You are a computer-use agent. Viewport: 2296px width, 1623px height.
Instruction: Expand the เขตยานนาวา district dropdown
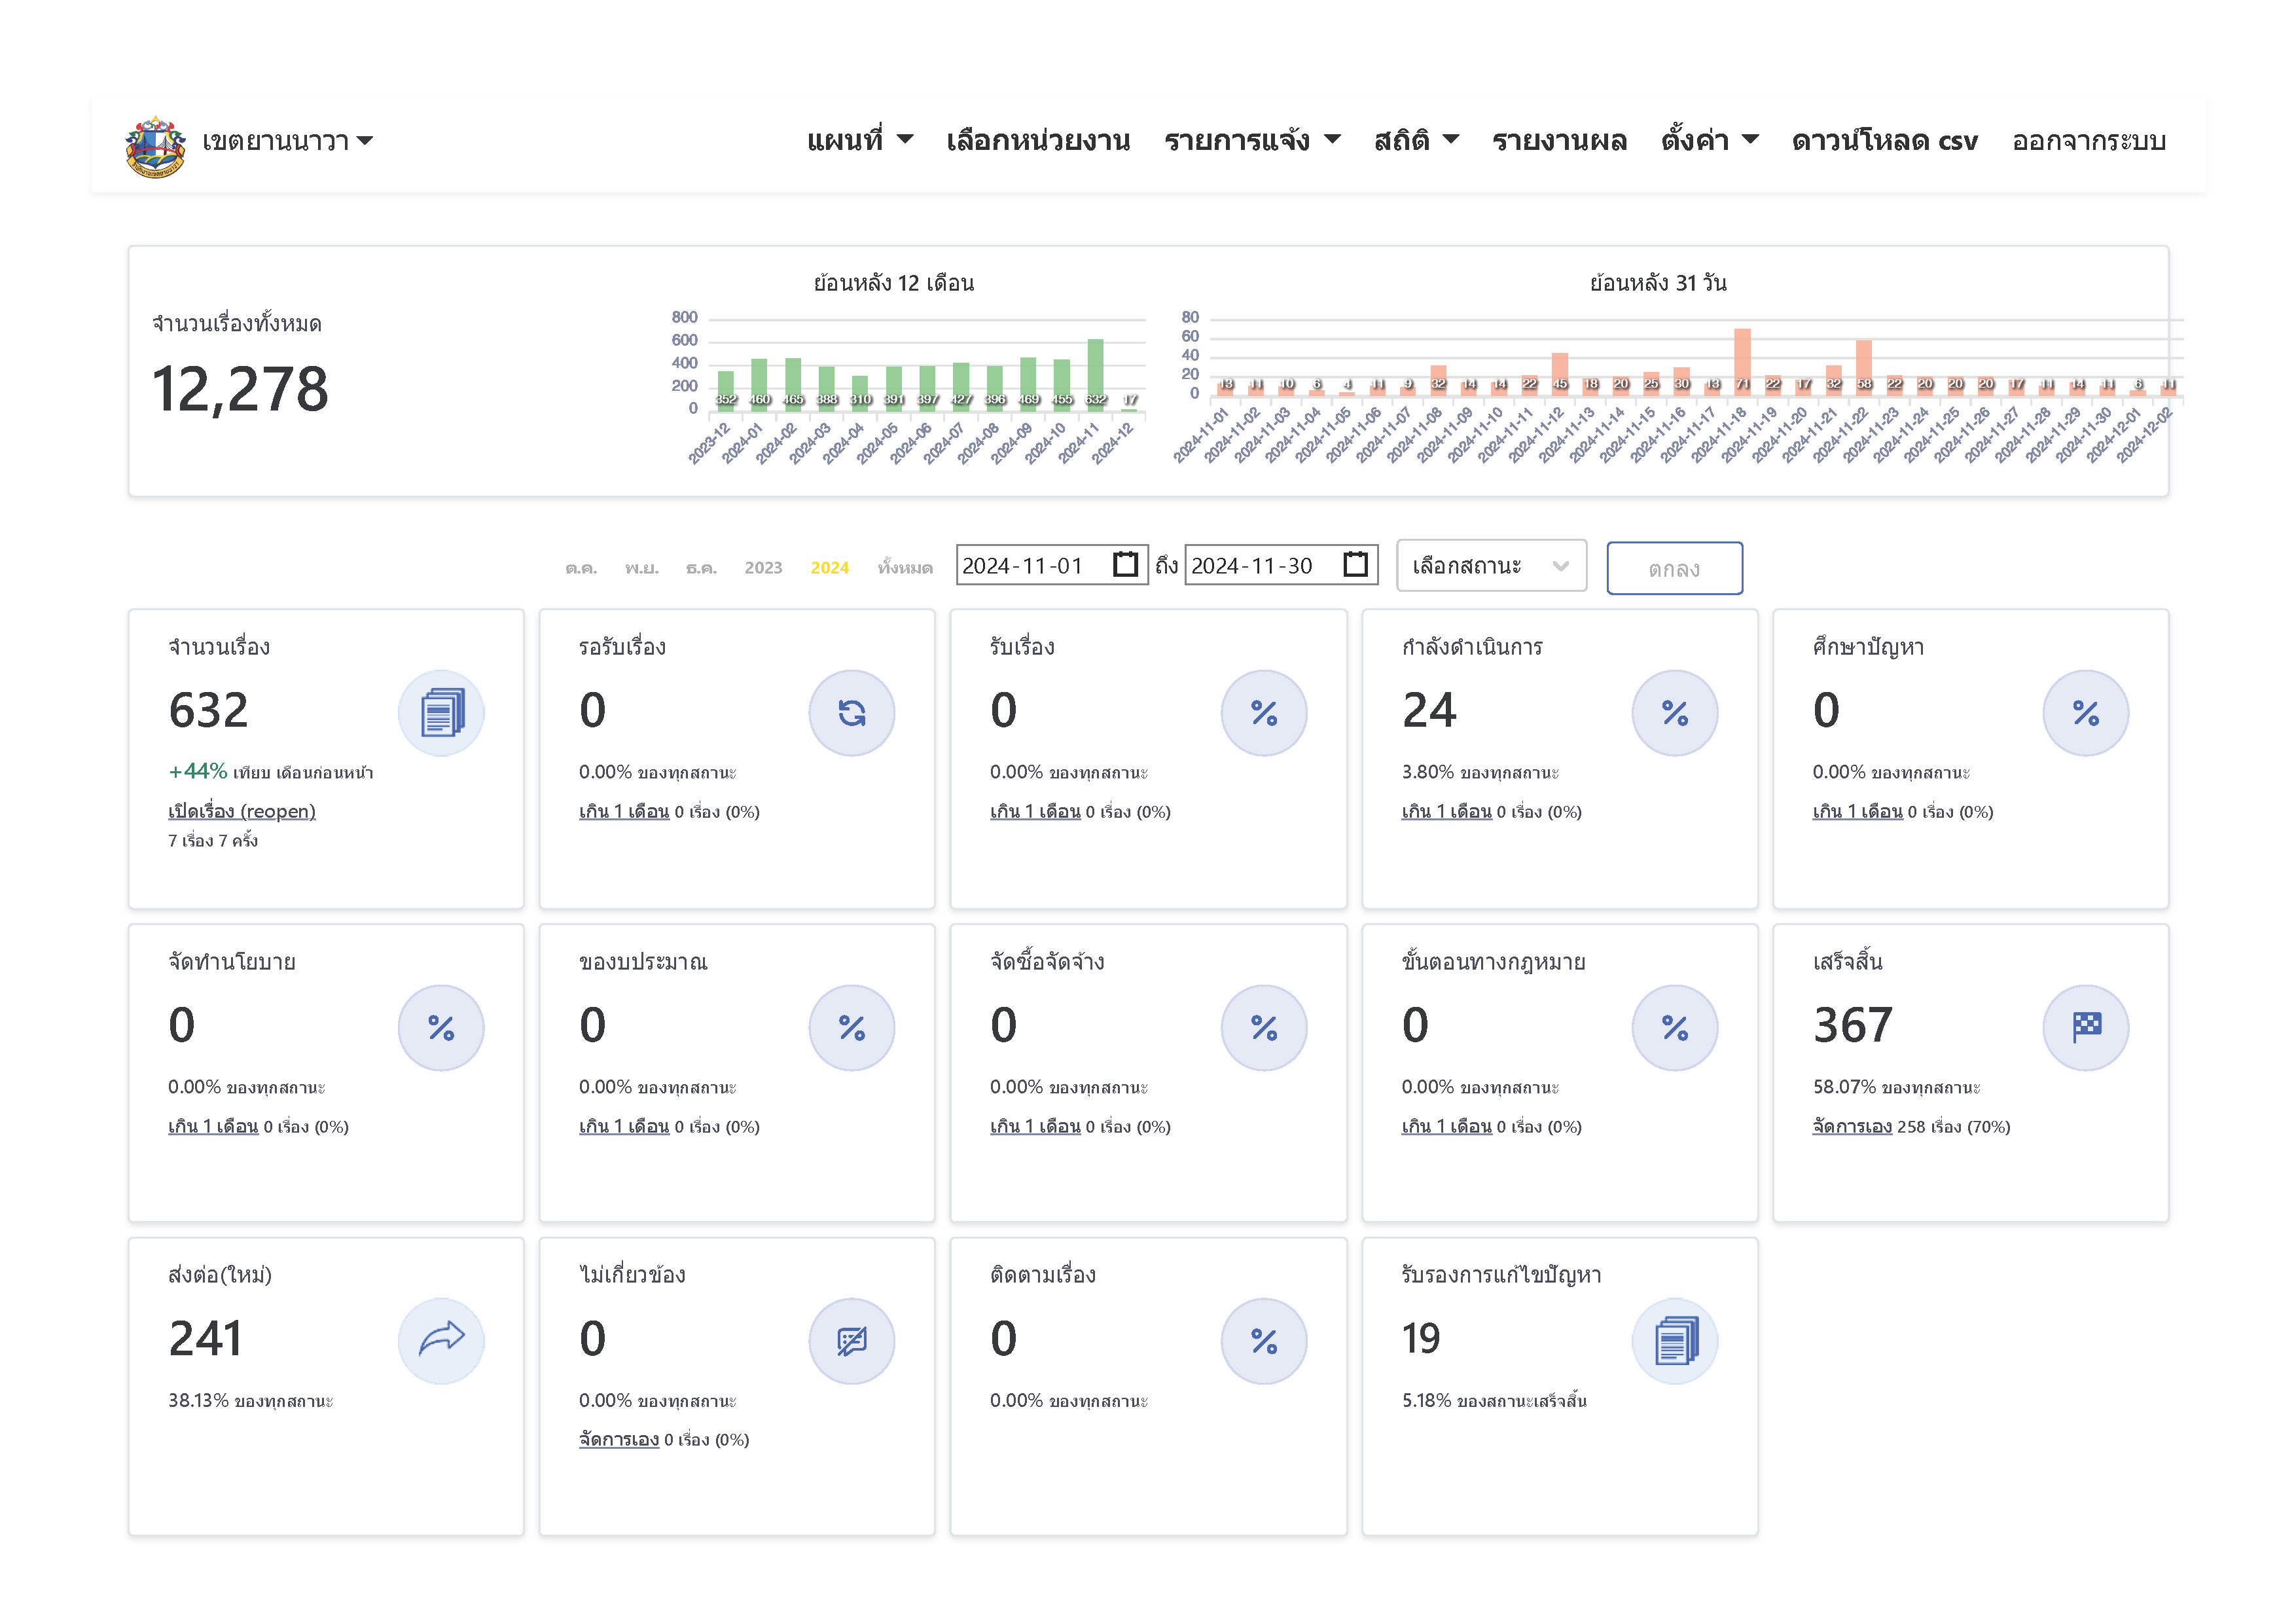(x=287, y=141)
